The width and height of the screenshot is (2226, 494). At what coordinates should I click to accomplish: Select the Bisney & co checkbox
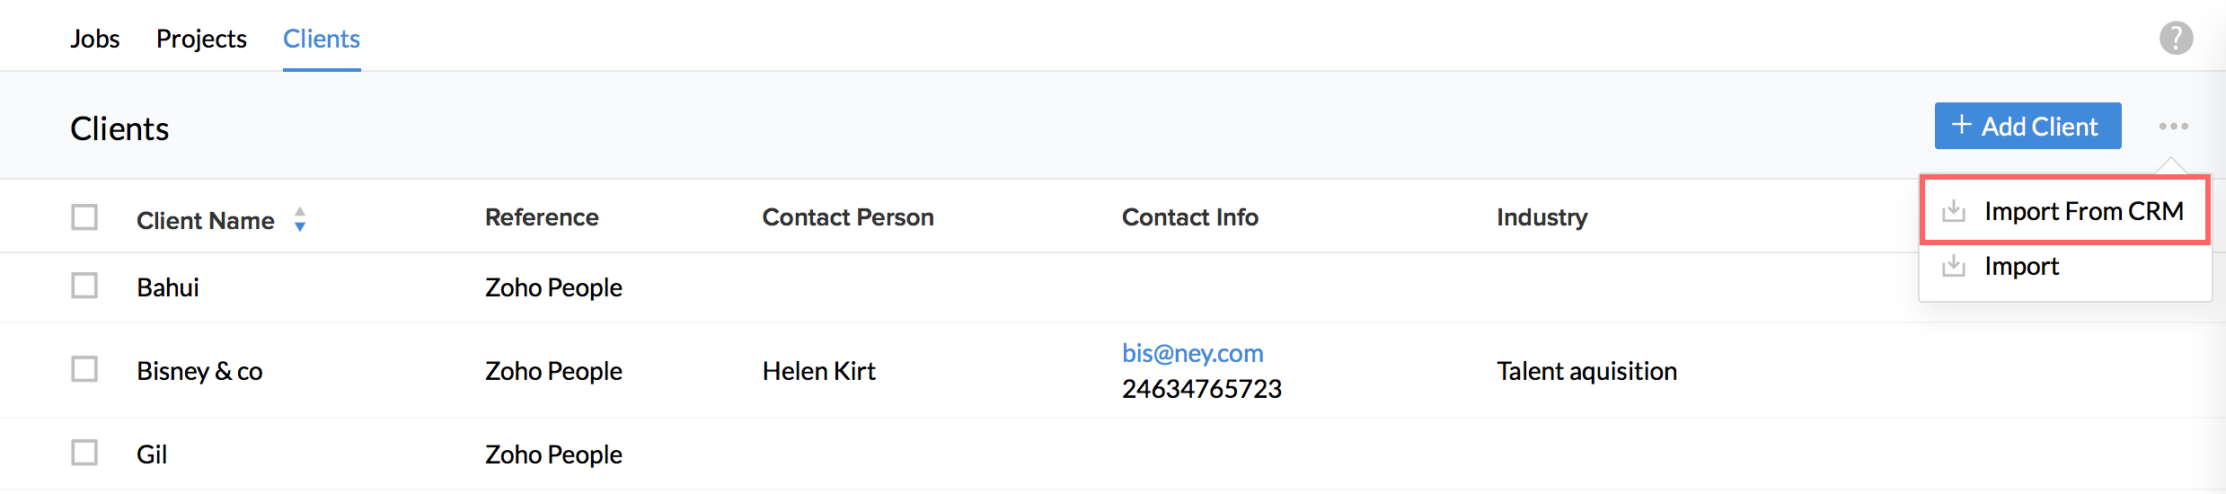click(x=84, y=370)
